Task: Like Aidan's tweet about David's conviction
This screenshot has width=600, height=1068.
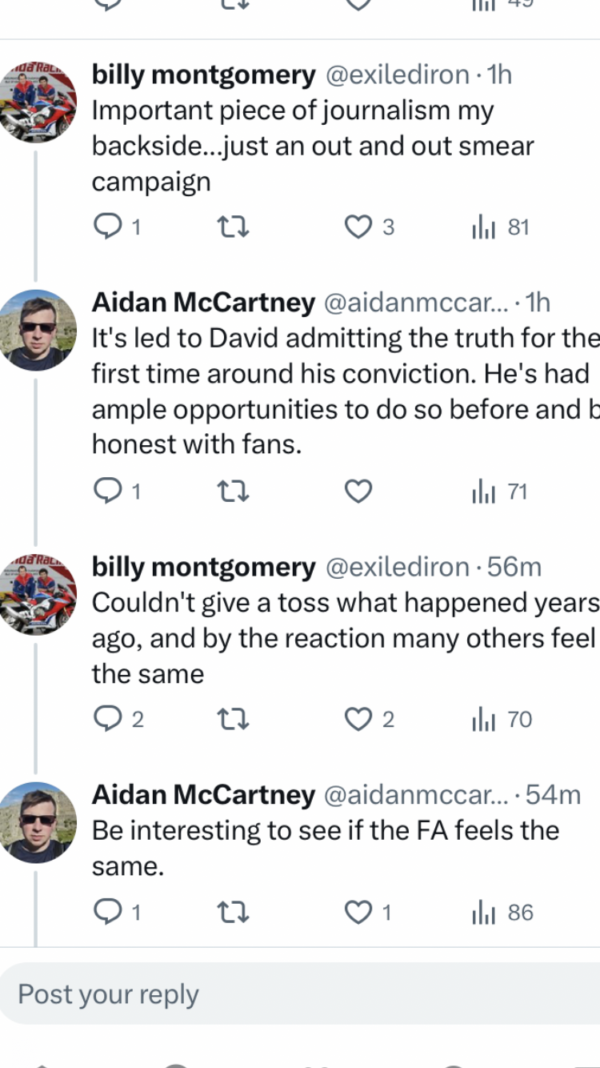Action: point(358,491)
